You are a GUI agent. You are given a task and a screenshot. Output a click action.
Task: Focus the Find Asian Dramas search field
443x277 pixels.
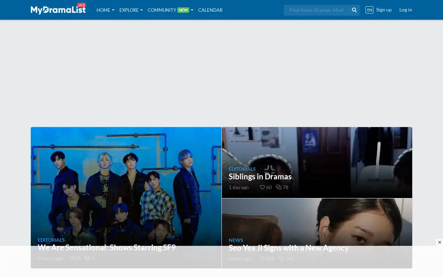click(316, 10)
